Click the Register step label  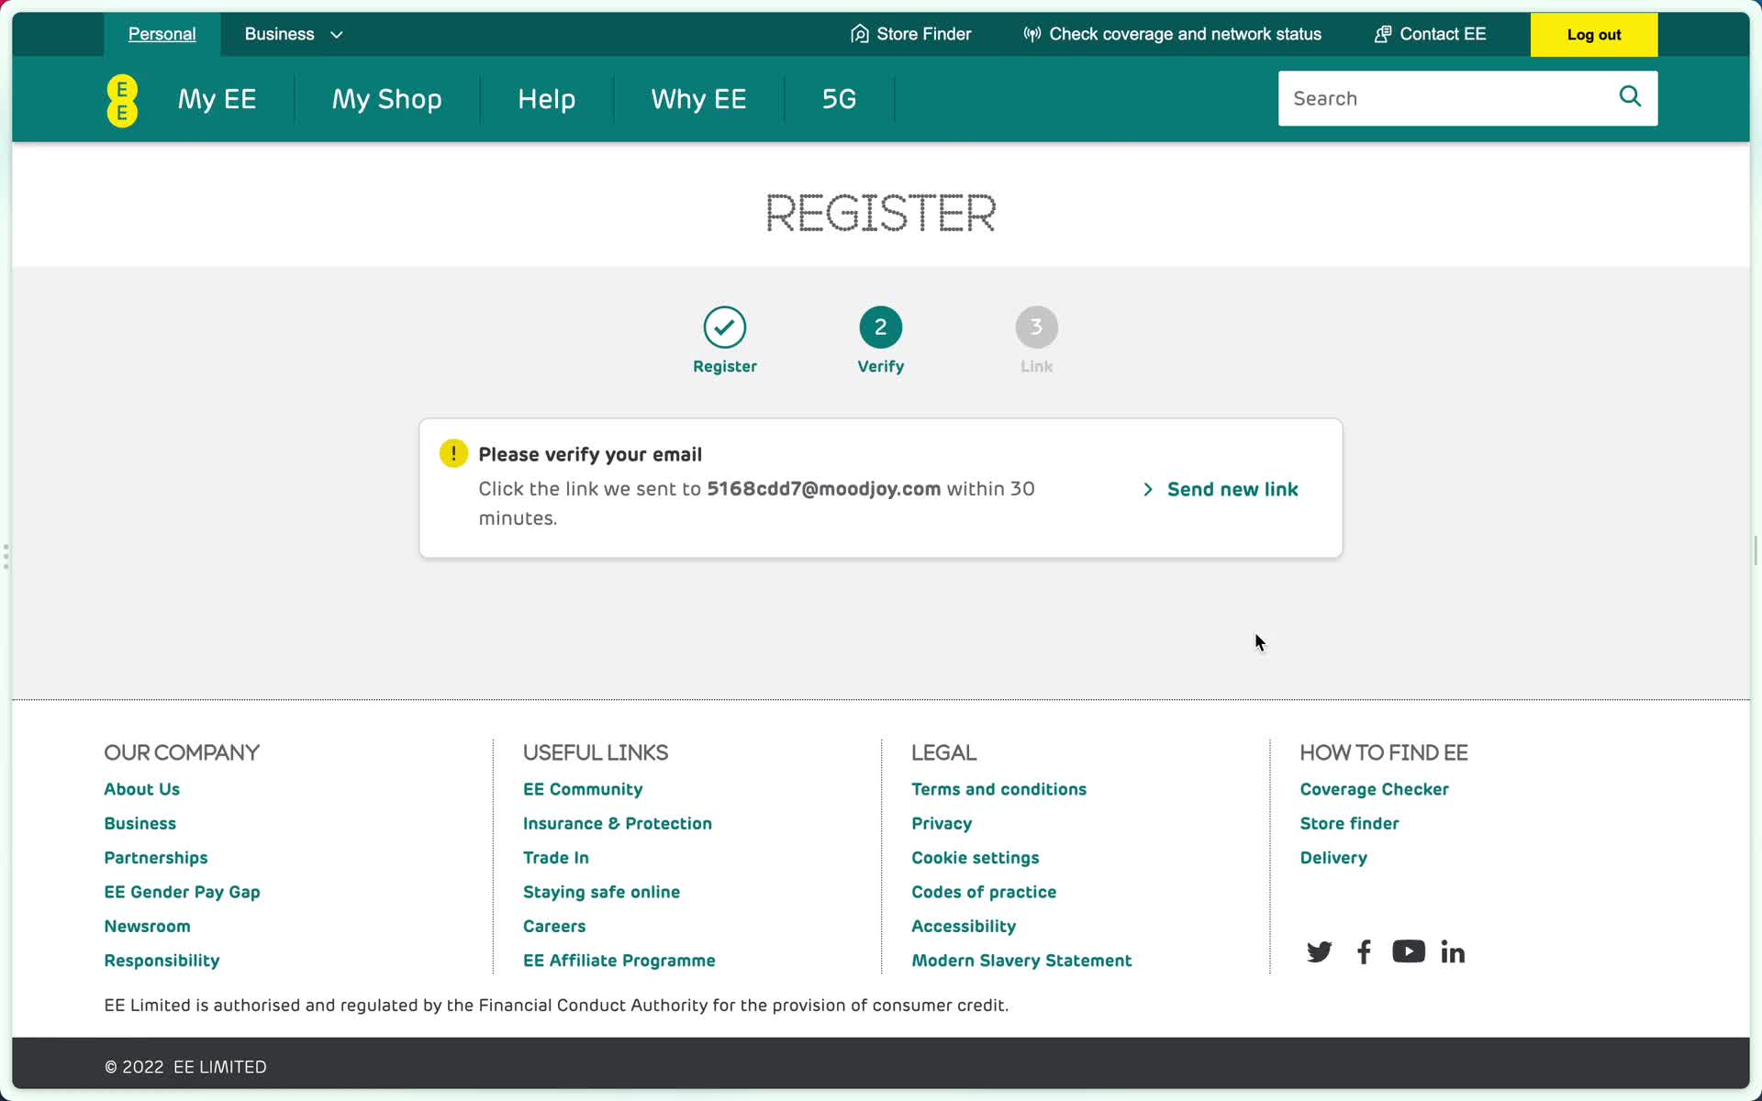(x=725, y=366)
